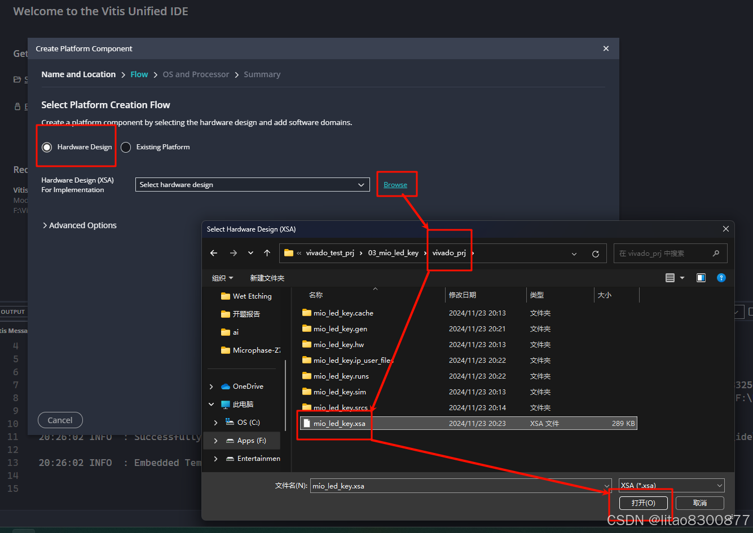Select Apps (F:) drive

click(246, 440)
